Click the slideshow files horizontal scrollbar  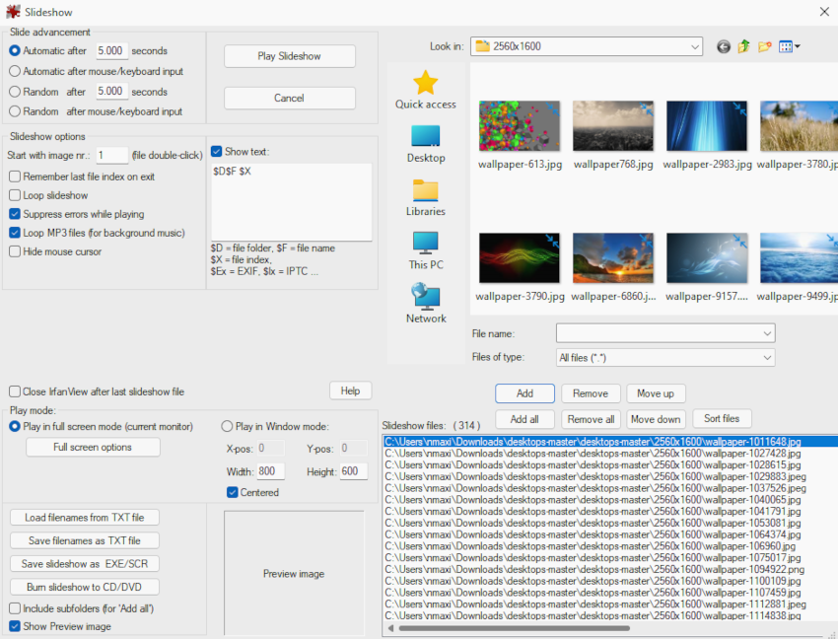pyautogui.click(x=513, y=628)
